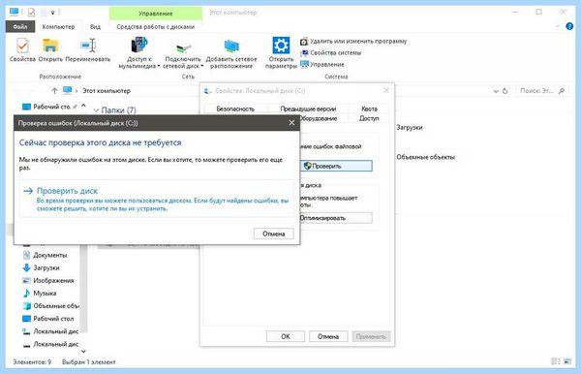Click Применить in properties window
The width and height of the screenshot is (581, 374).
pyautogui.click(x=371, y=336)
